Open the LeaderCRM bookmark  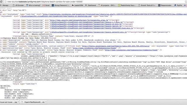coord(77,5)
